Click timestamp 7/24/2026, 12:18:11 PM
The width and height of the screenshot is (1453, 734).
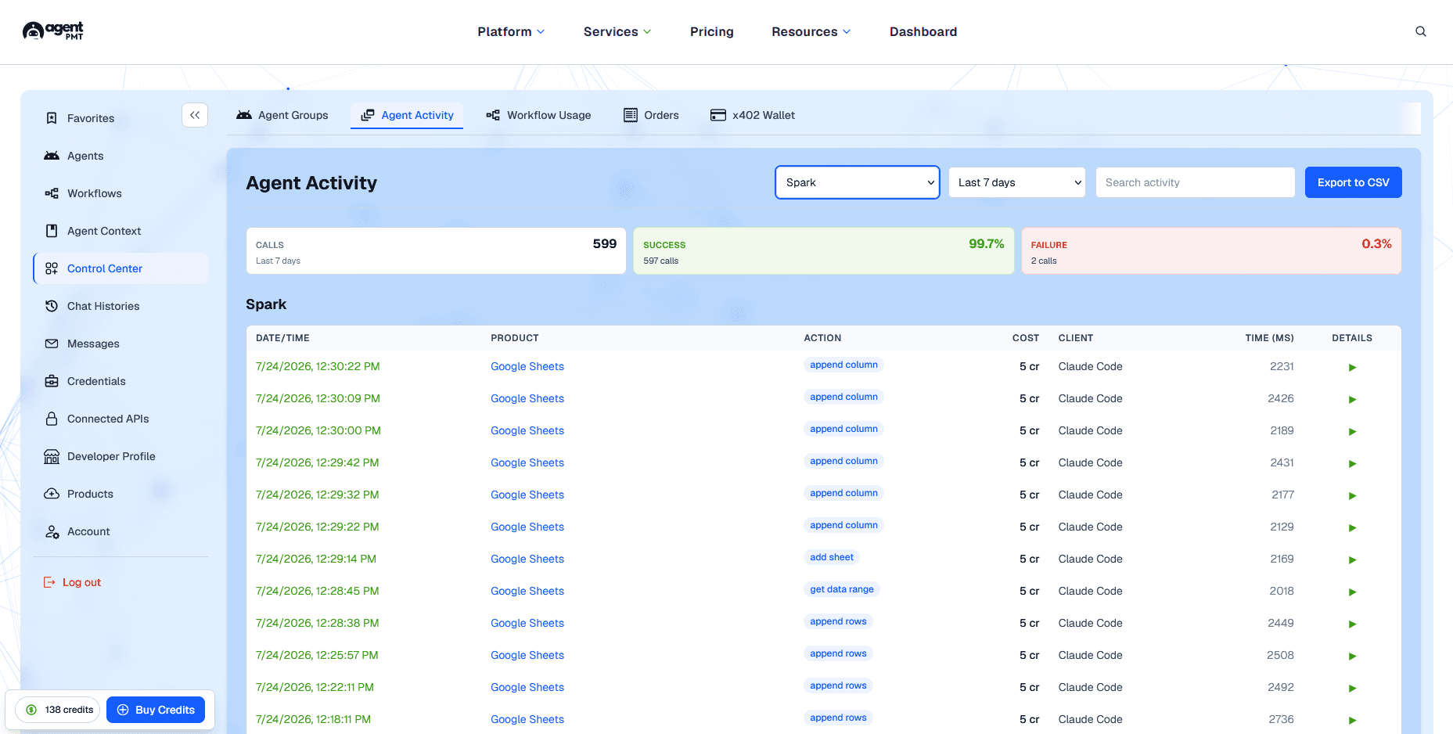point(313,719)
